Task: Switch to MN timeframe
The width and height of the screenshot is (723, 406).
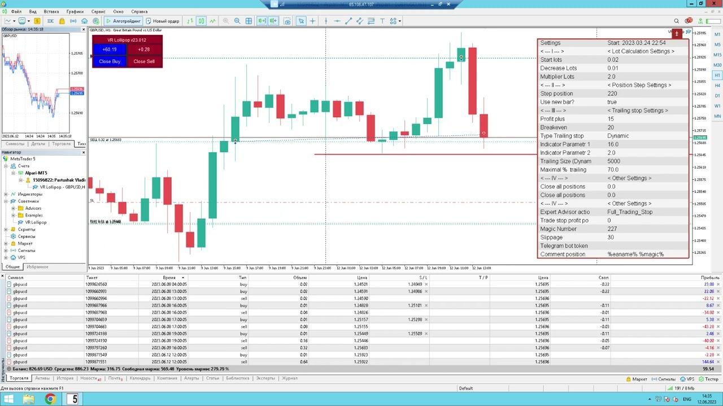Action: pyautogui.click(x=717, y=116)
